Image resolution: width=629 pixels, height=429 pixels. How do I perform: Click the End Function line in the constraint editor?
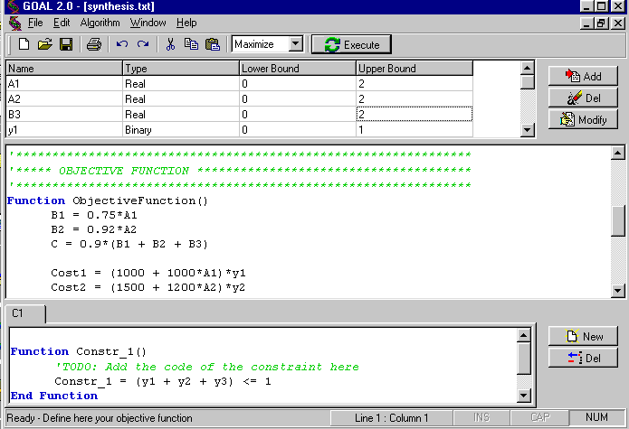[54, 396]
